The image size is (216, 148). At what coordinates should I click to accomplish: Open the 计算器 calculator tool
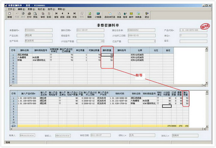[98, 15]
